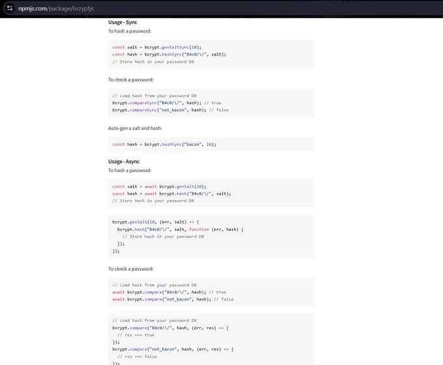The height and width of the screenshot is (365, 443).
Task: Click the 'Auto-gen a salt and hash:' text
Action: [x=135, y=128]
